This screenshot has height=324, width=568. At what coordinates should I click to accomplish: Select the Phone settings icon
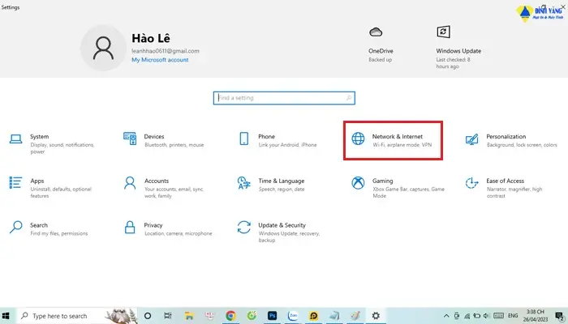[x=243, y=139]
